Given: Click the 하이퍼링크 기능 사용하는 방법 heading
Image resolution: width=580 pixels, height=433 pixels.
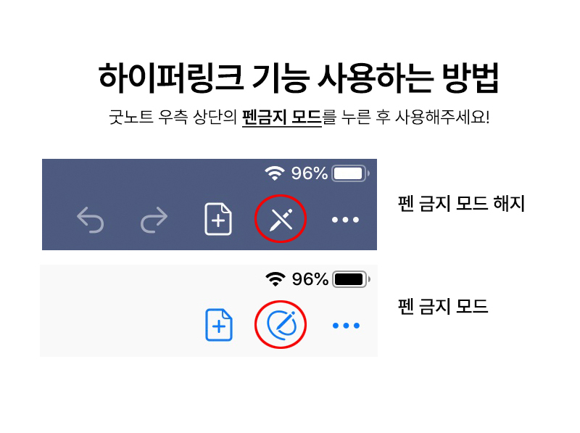Looking at the screenshot, I should (x=299, y=78).
